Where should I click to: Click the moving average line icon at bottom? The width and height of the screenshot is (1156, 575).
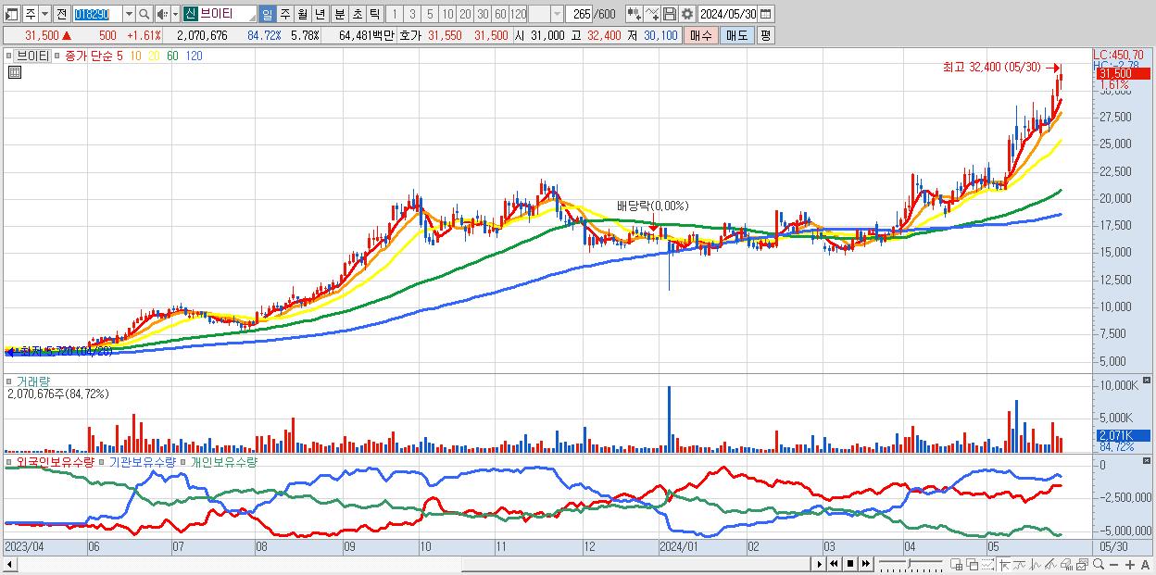click(1019, 565)
